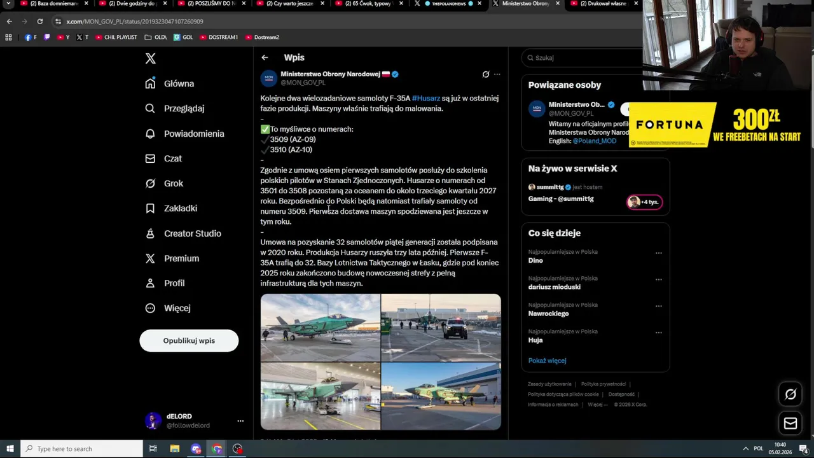Open Ministerstwo Obrony Narodowej profile name
This screenshot has width=814, height=458.
click(331, 74)
